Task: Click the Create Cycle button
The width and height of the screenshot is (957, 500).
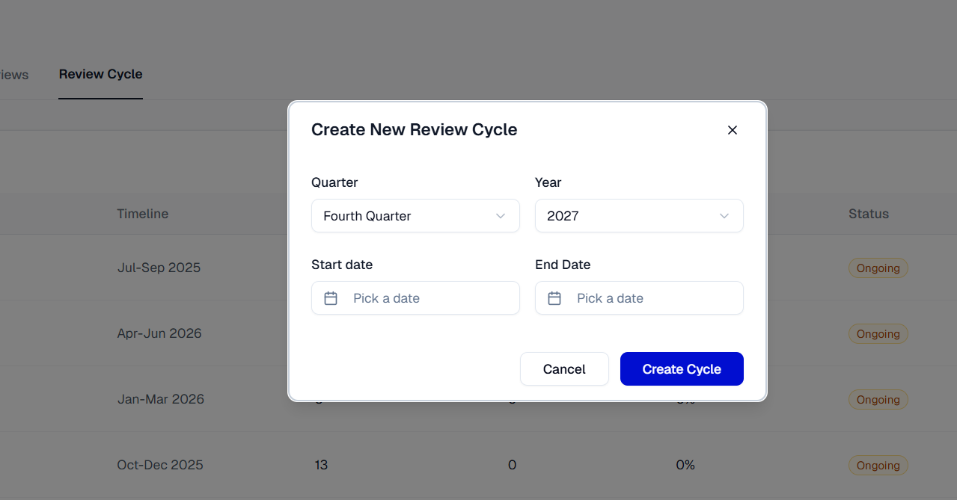Action: click(681, 368)
